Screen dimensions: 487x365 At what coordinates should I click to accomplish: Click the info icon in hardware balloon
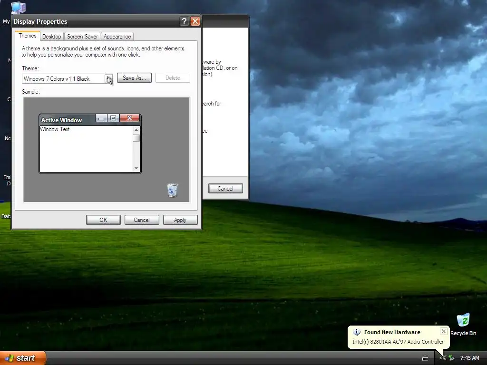(x=357, y=332)
